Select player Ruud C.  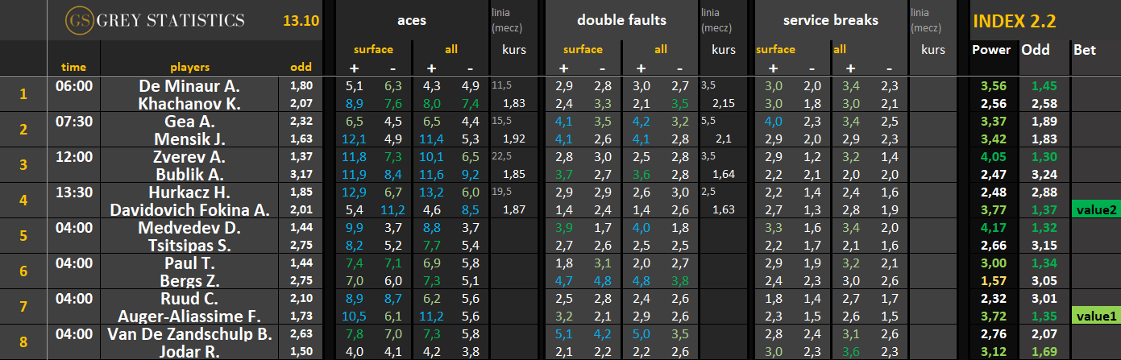tap(189, 298)
